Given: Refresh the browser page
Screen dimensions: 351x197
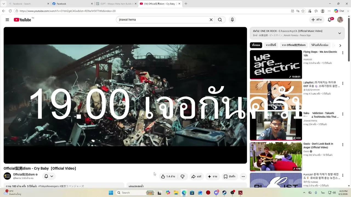Looking at the screenshot, I should click(x=10, y=11).
